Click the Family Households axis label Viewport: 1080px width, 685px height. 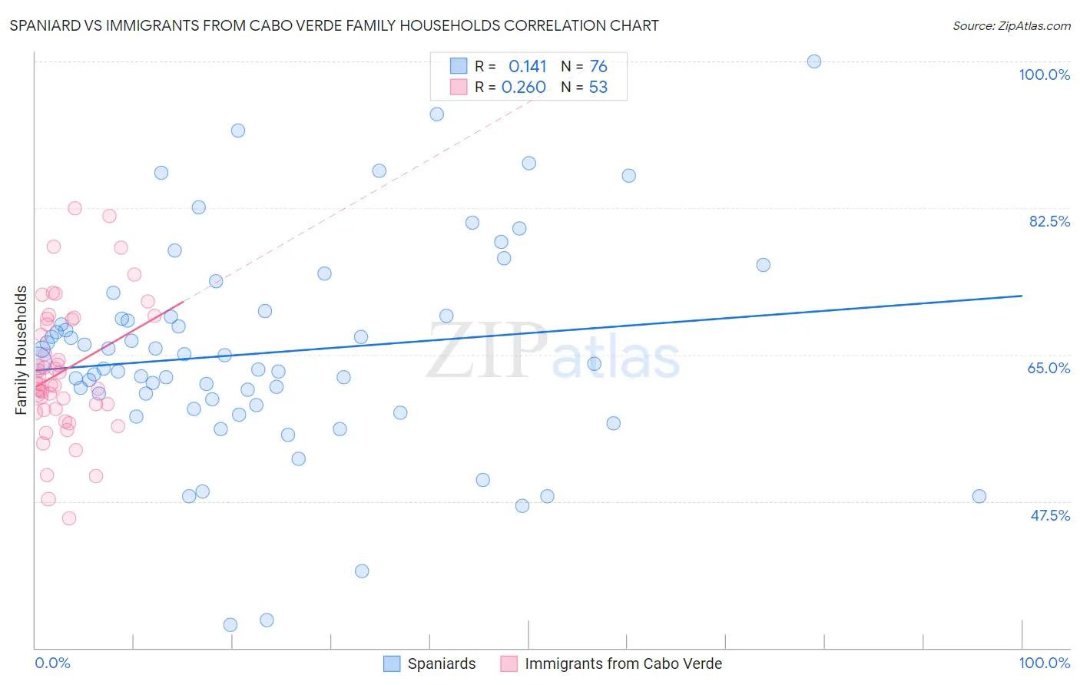[21, 350]
